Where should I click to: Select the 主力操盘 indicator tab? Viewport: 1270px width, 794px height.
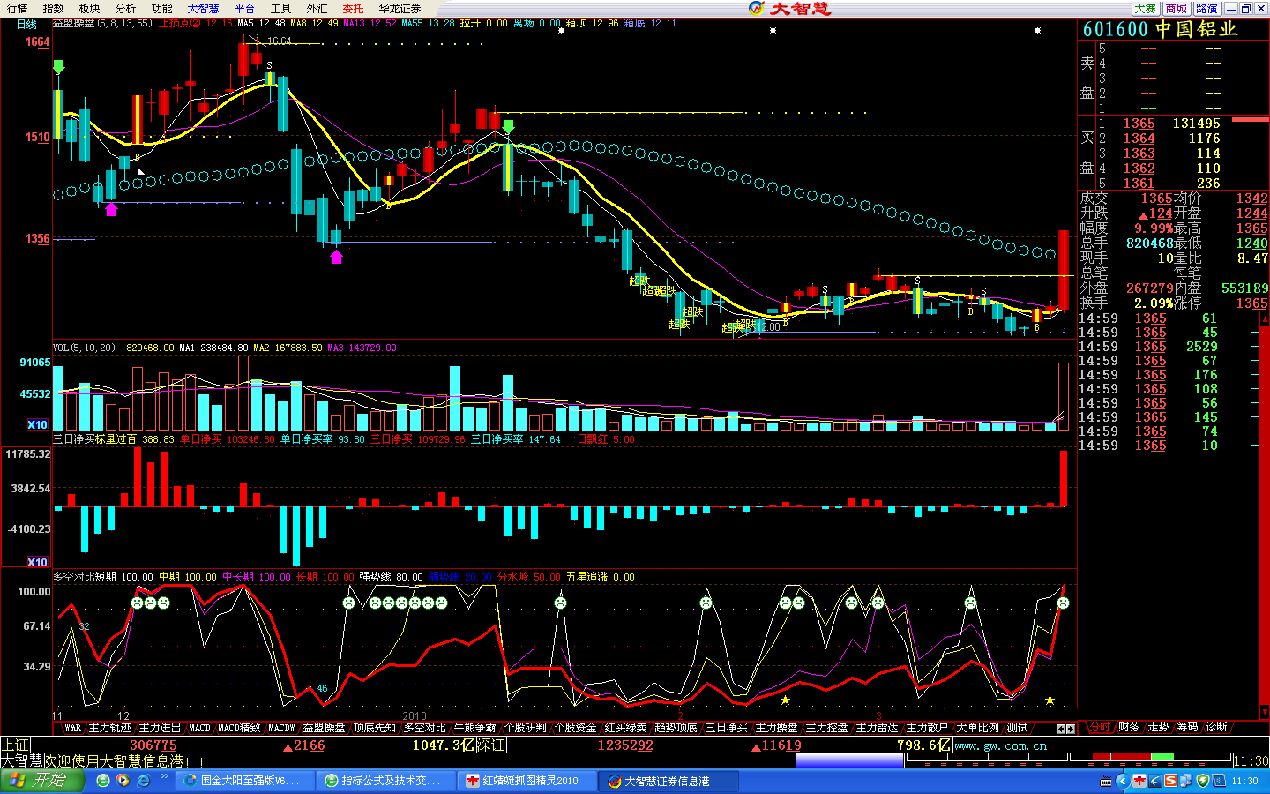[x=777, y=728]
